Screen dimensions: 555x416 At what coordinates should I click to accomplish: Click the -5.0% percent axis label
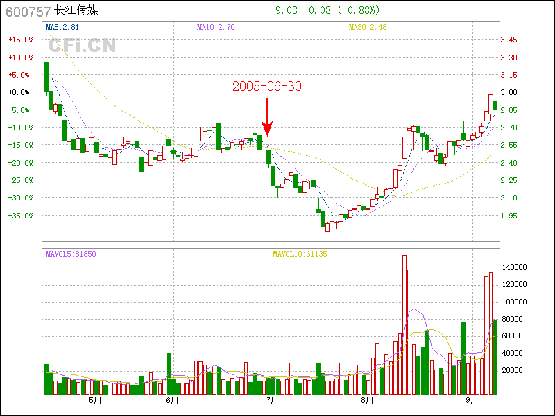coord(19,110)
